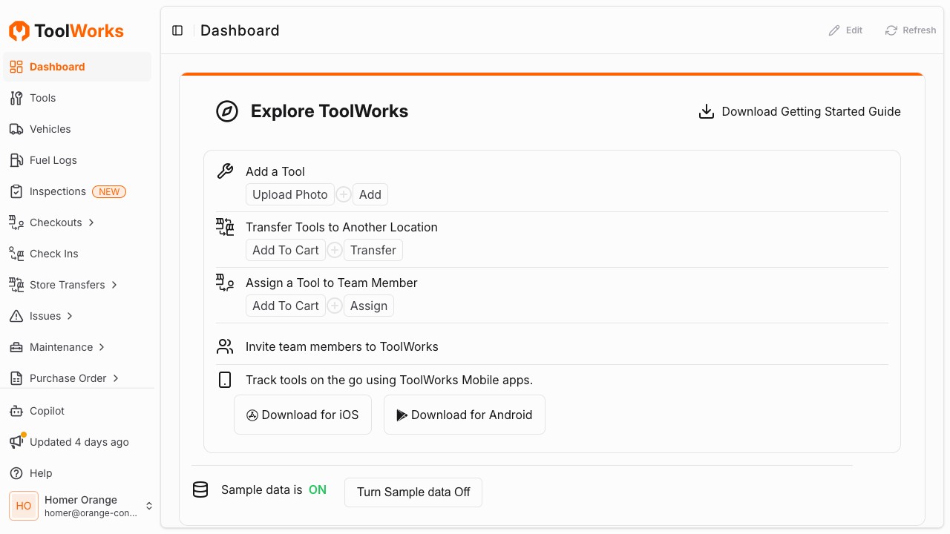950x534 pixels.
Task: Click the megaphone updates icon
Action: pyautogui.click(x=16, y=442)
